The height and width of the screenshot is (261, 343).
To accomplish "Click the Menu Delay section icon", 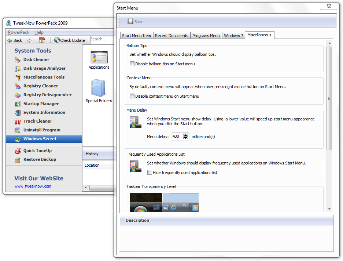I will (x=136, y=122).
